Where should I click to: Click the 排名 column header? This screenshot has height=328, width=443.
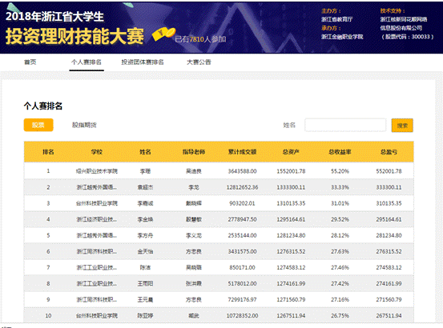(48, 152)
